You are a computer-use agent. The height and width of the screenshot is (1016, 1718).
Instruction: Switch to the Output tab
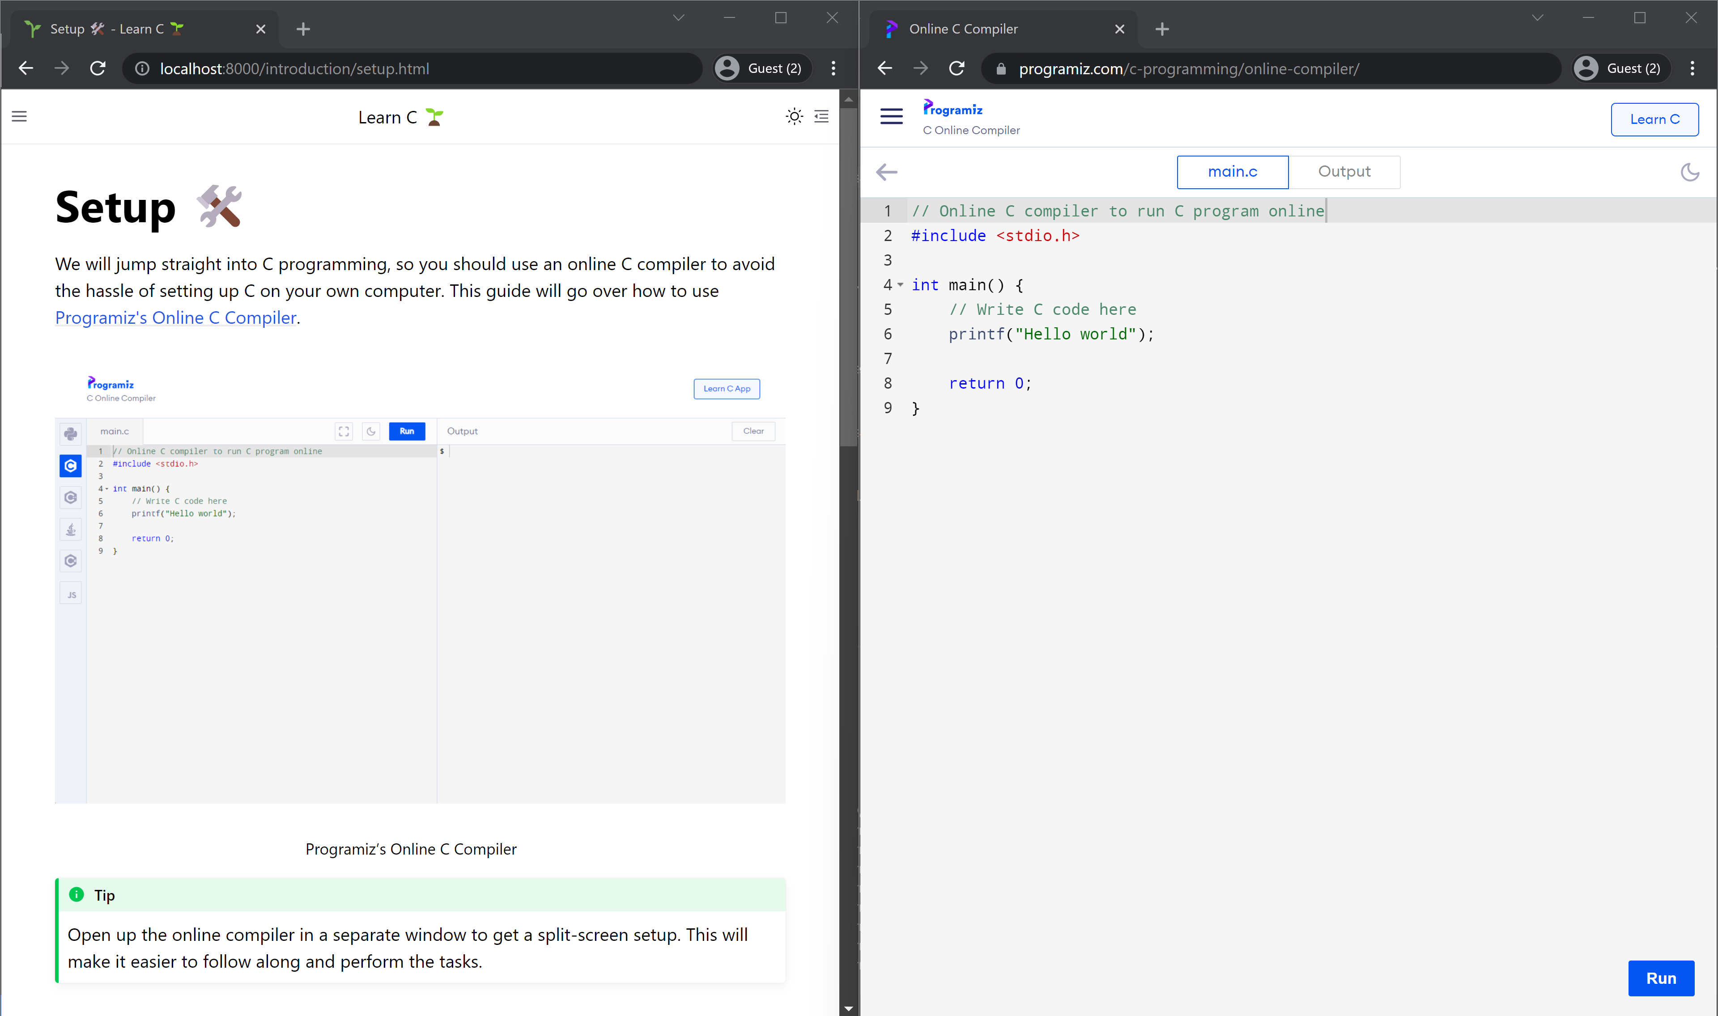point(1344,172)
